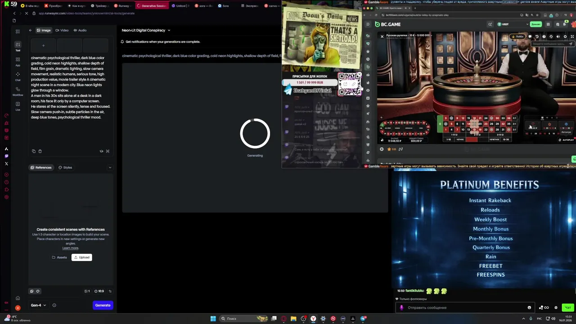576x324 pixels.
Task: Open Workflow in Runway sidebar
Action: [18, 91]
